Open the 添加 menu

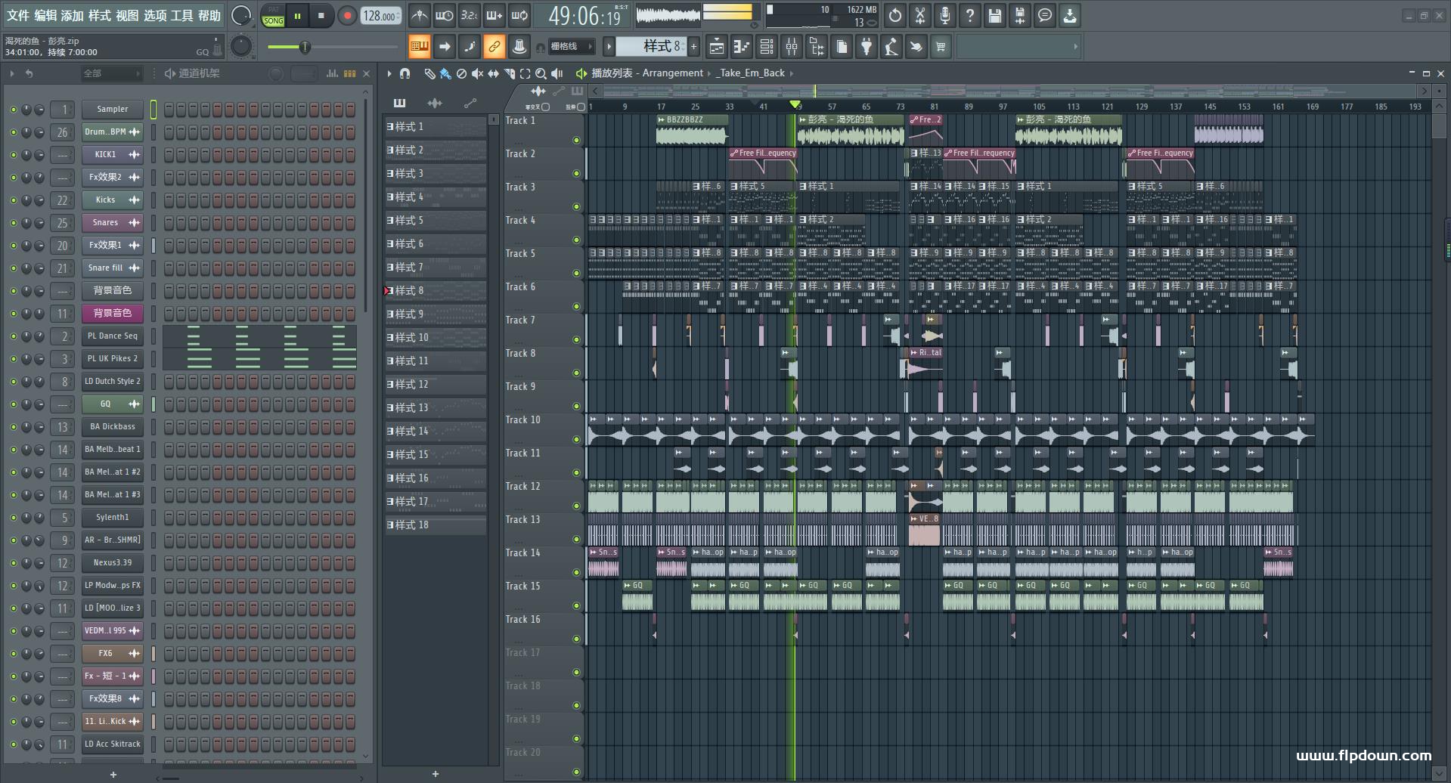click(x=73, y=15)
